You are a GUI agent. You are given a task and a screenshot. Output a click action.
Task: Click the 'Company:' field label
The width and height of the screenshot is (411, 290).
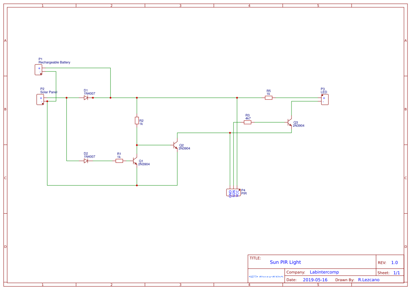click(296, 272)
